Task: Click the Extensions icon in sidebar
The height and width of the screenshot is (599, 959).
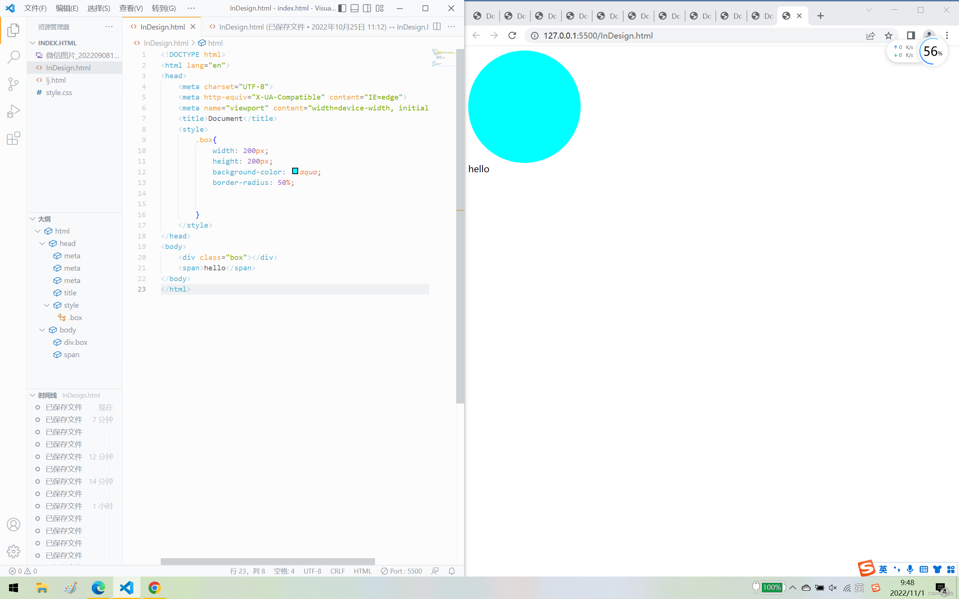Action: coord(13,139)
